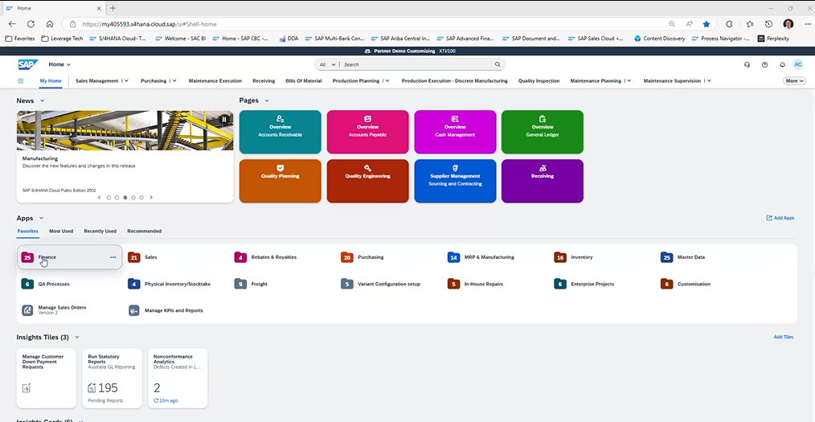Open the Purchasing apps folder

(362, 257)
